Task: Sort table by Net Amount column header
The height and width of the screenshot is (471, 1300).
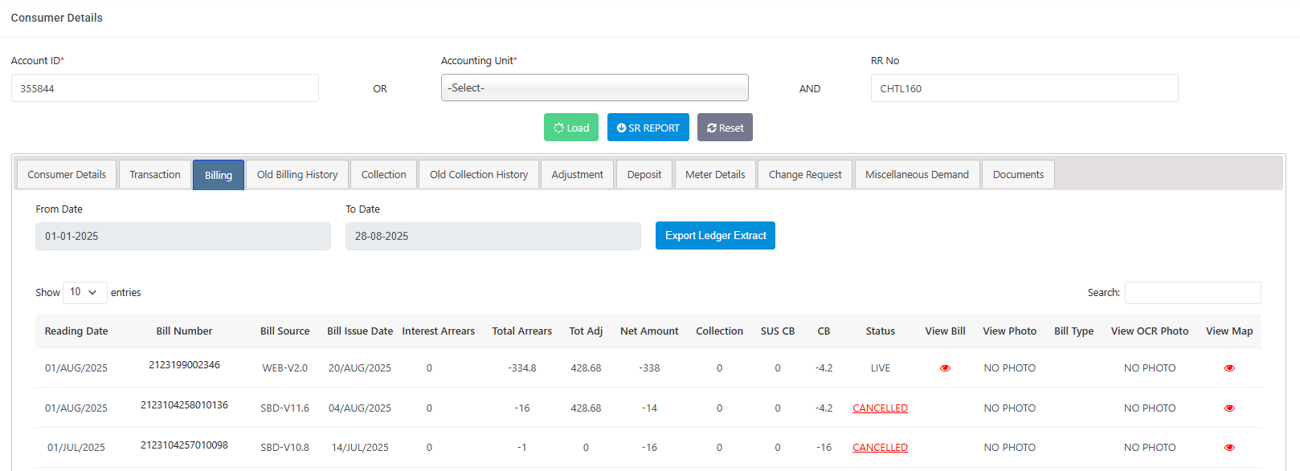Action: click(649, 331)
